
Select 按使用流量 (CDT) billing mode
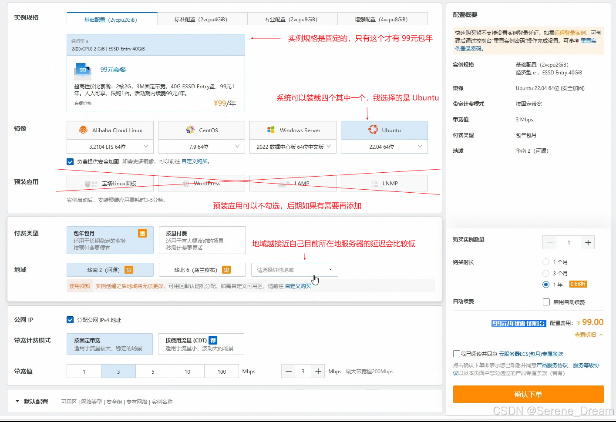click(201, 344)
